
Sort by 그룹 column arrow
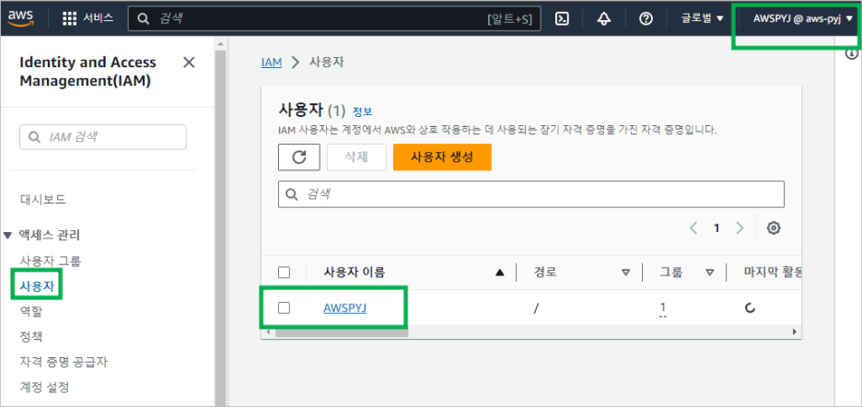point(710,272)
